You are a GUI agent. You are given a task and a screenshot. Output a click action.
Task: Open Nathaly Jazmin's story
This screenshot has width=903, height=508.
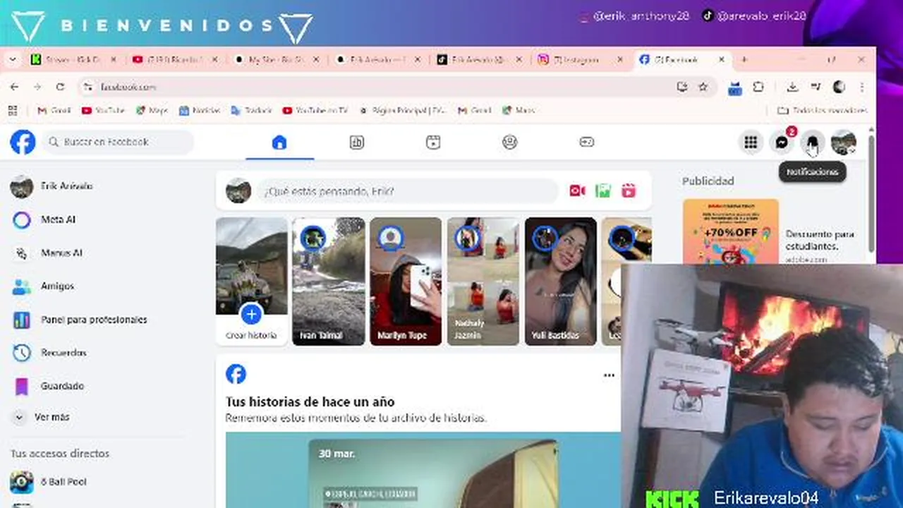[x=483, y=281]
